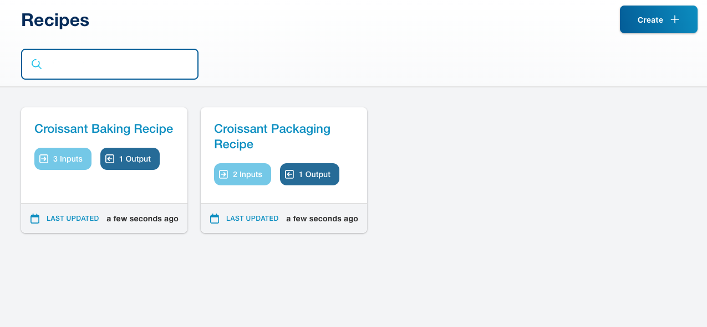Click the magnifying glass search icon

tap(37, 64)
